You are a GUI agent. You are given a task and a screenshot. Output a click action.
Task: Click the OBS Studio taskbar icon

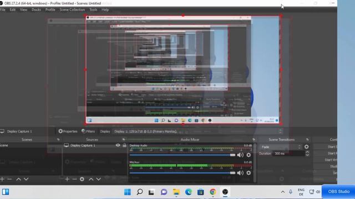point(225,192)
